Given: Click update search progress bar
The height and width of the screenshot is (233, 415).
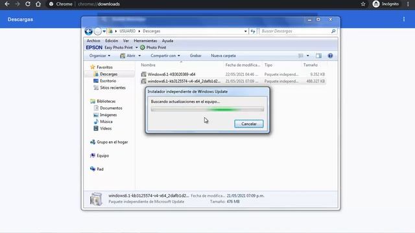Looking at the screenshot, I should point(207,109).
